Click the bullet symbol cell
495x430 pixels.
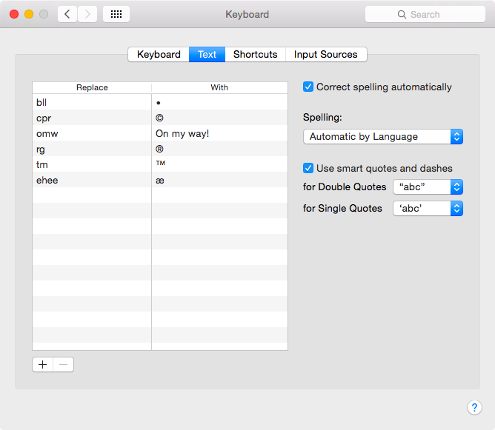tap(220, 102)
